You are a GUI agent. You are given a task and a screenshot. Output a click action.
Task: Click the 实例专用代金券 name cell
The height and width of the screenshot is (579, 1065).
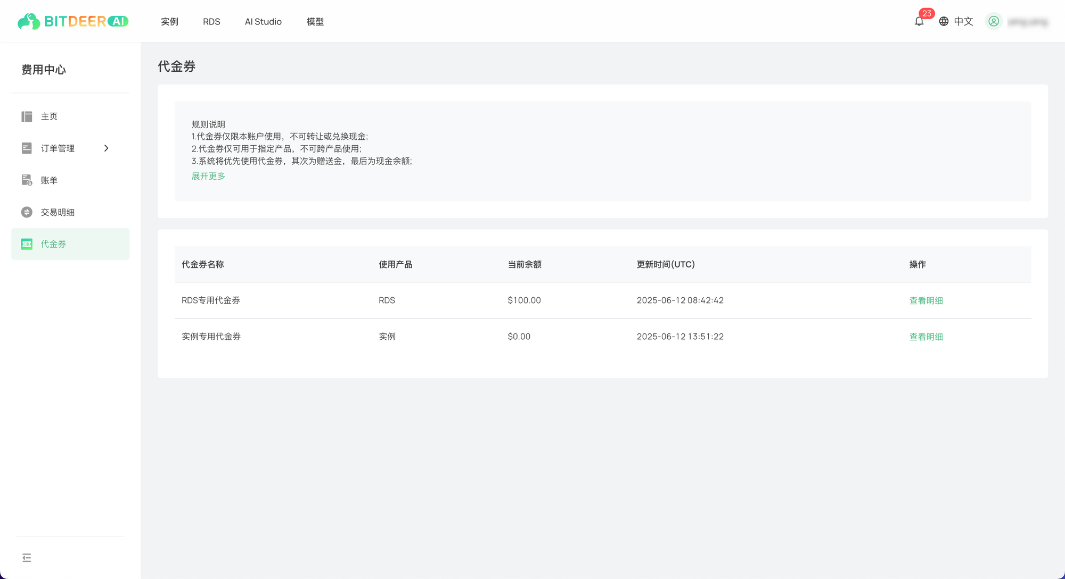(211, 337)
